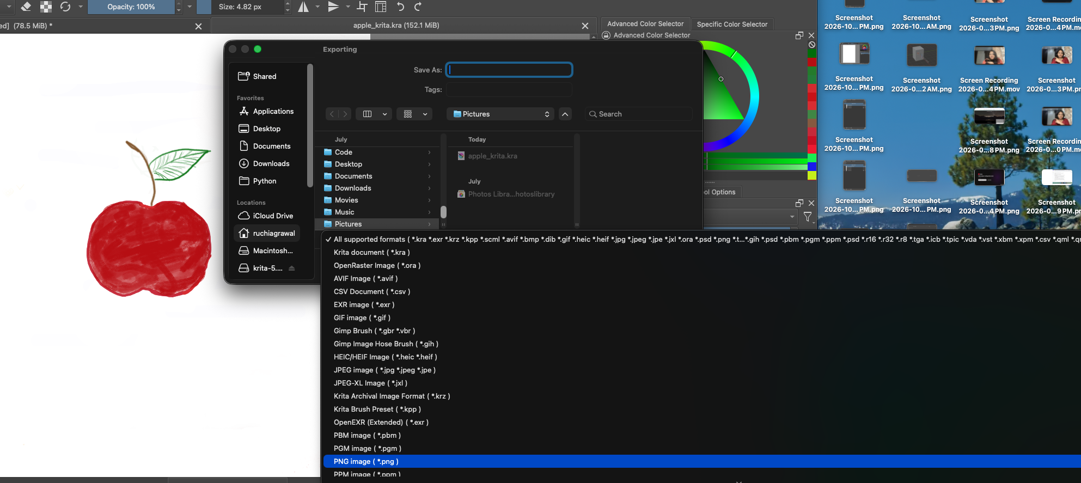Select the Krita document format option

pos(702,252)
